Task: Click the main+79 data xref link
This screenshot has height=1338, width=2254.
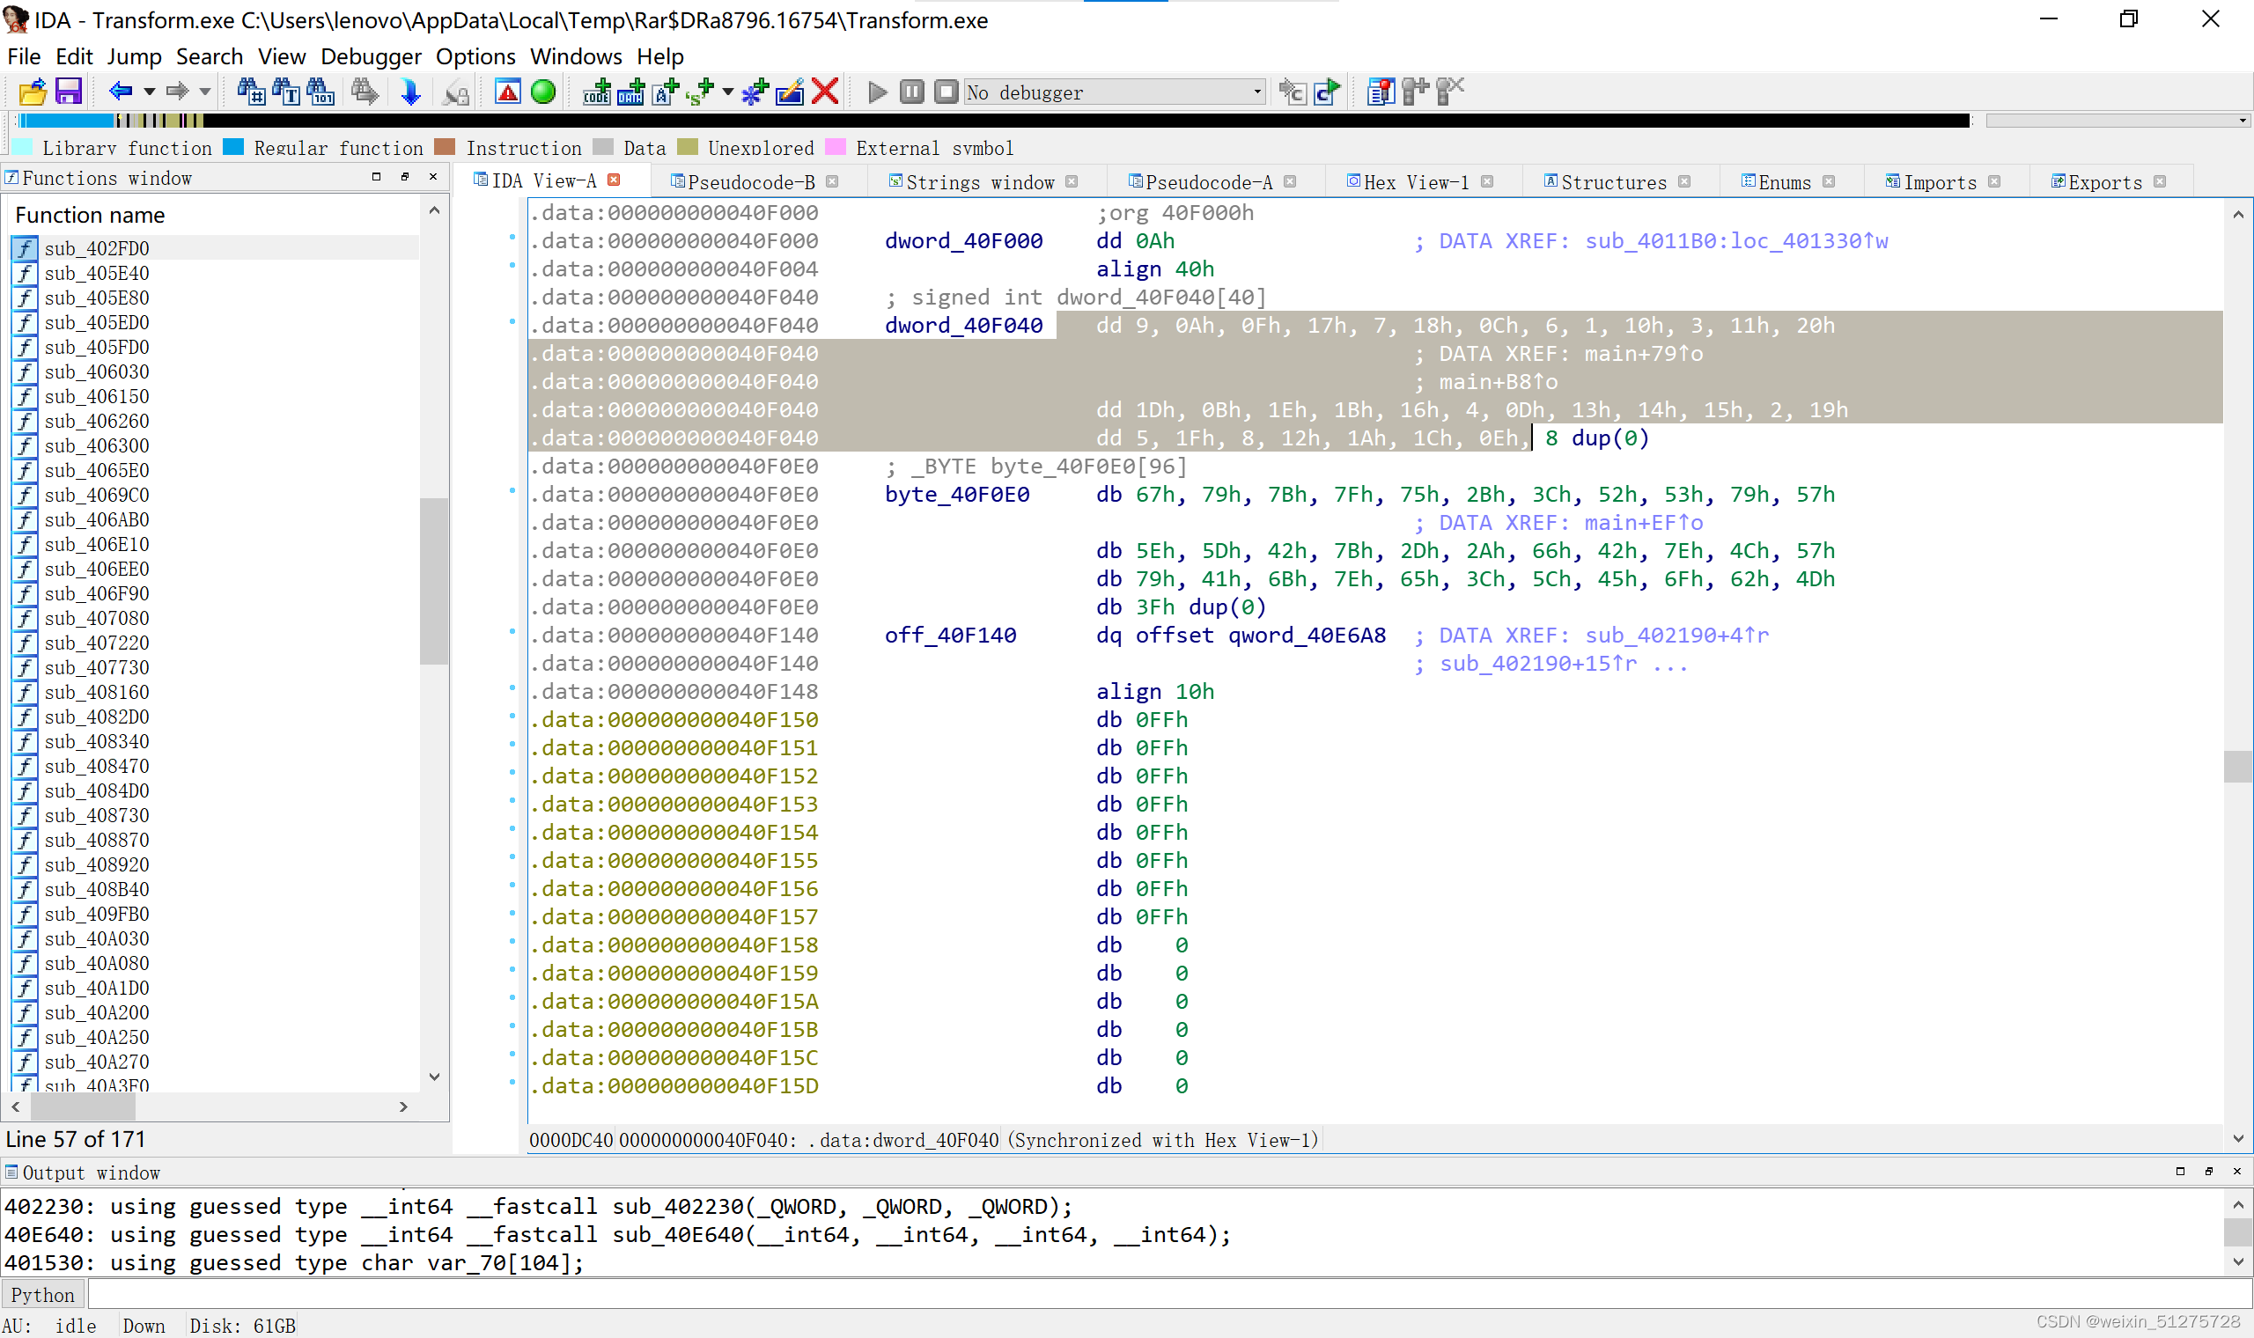Action: pyautogui.click(x=1644, y=355)
